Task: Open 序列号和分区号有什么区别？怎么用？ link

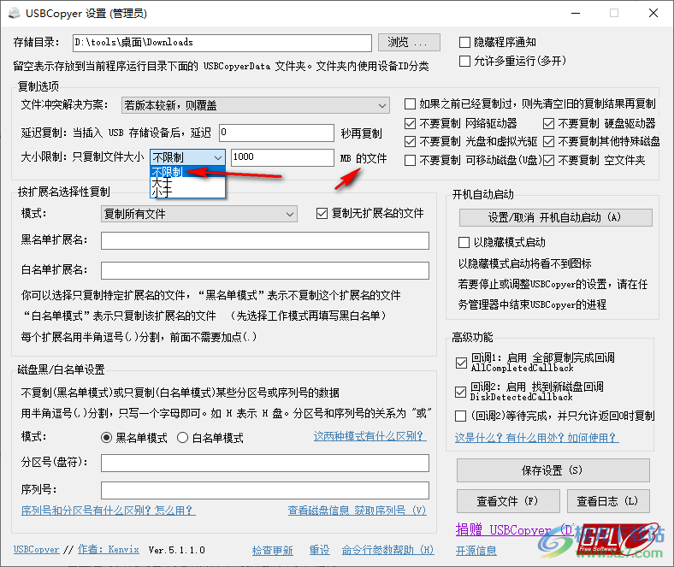Action: click(x=109, y=511)
